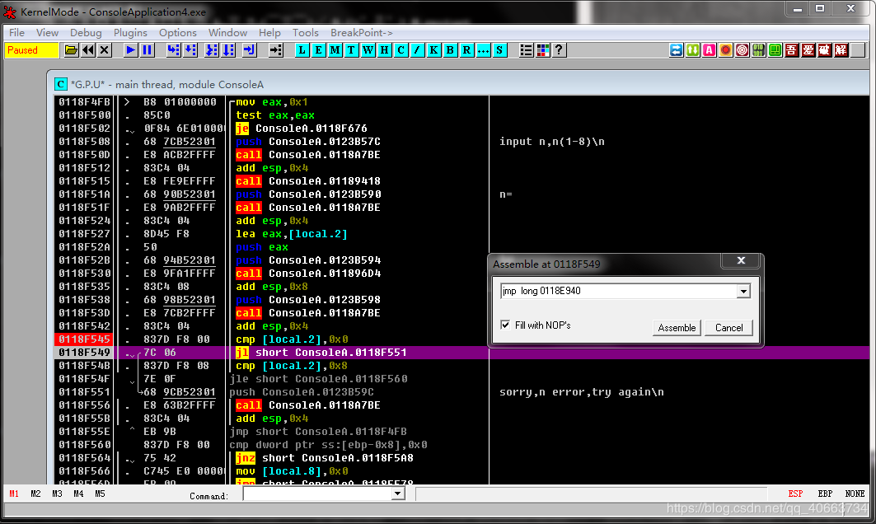
Task: Open the Log window with L button
Action: (x=302, y=50)
